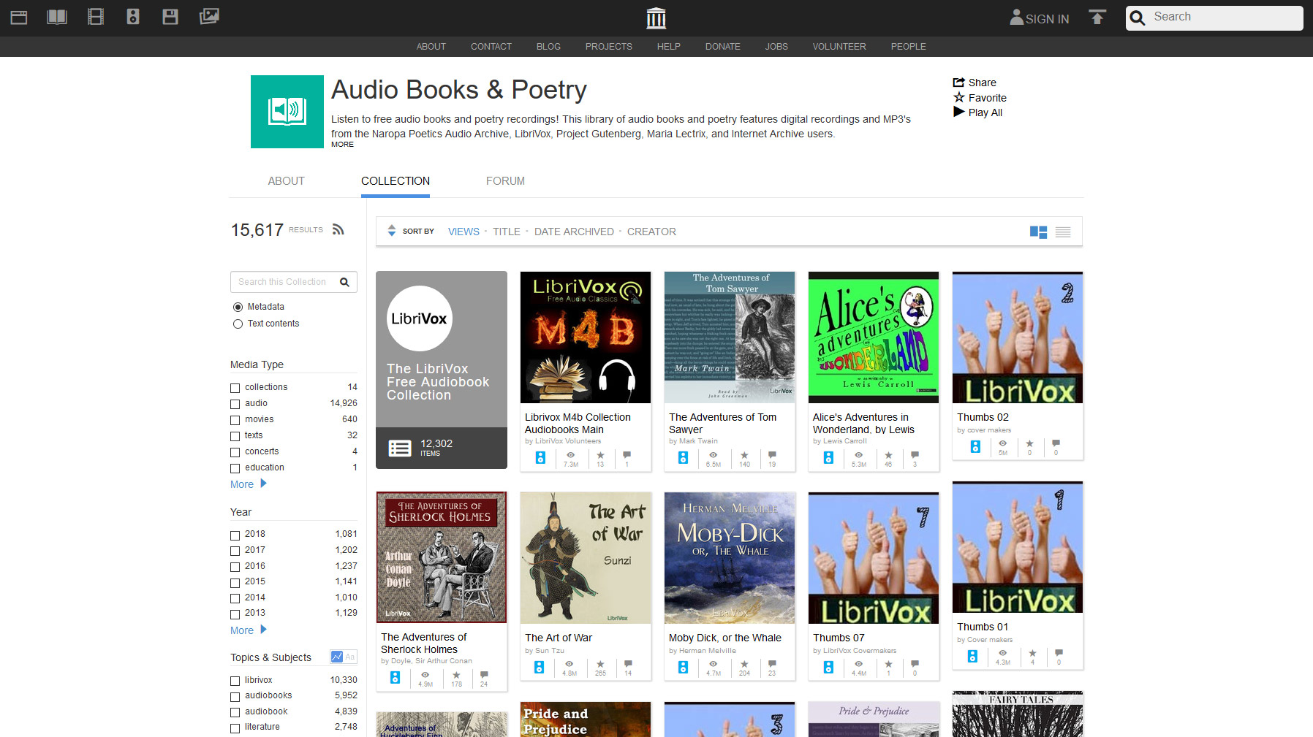This screenshot has width=1313, height=737.
Task: Sort by DATE ARCHIVED
Action: [574, 232]
